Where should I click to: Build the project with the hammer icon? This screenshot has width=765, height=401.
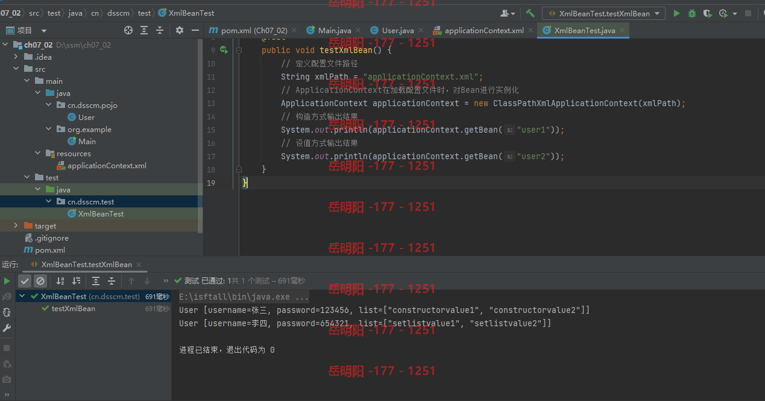point(530,13)
